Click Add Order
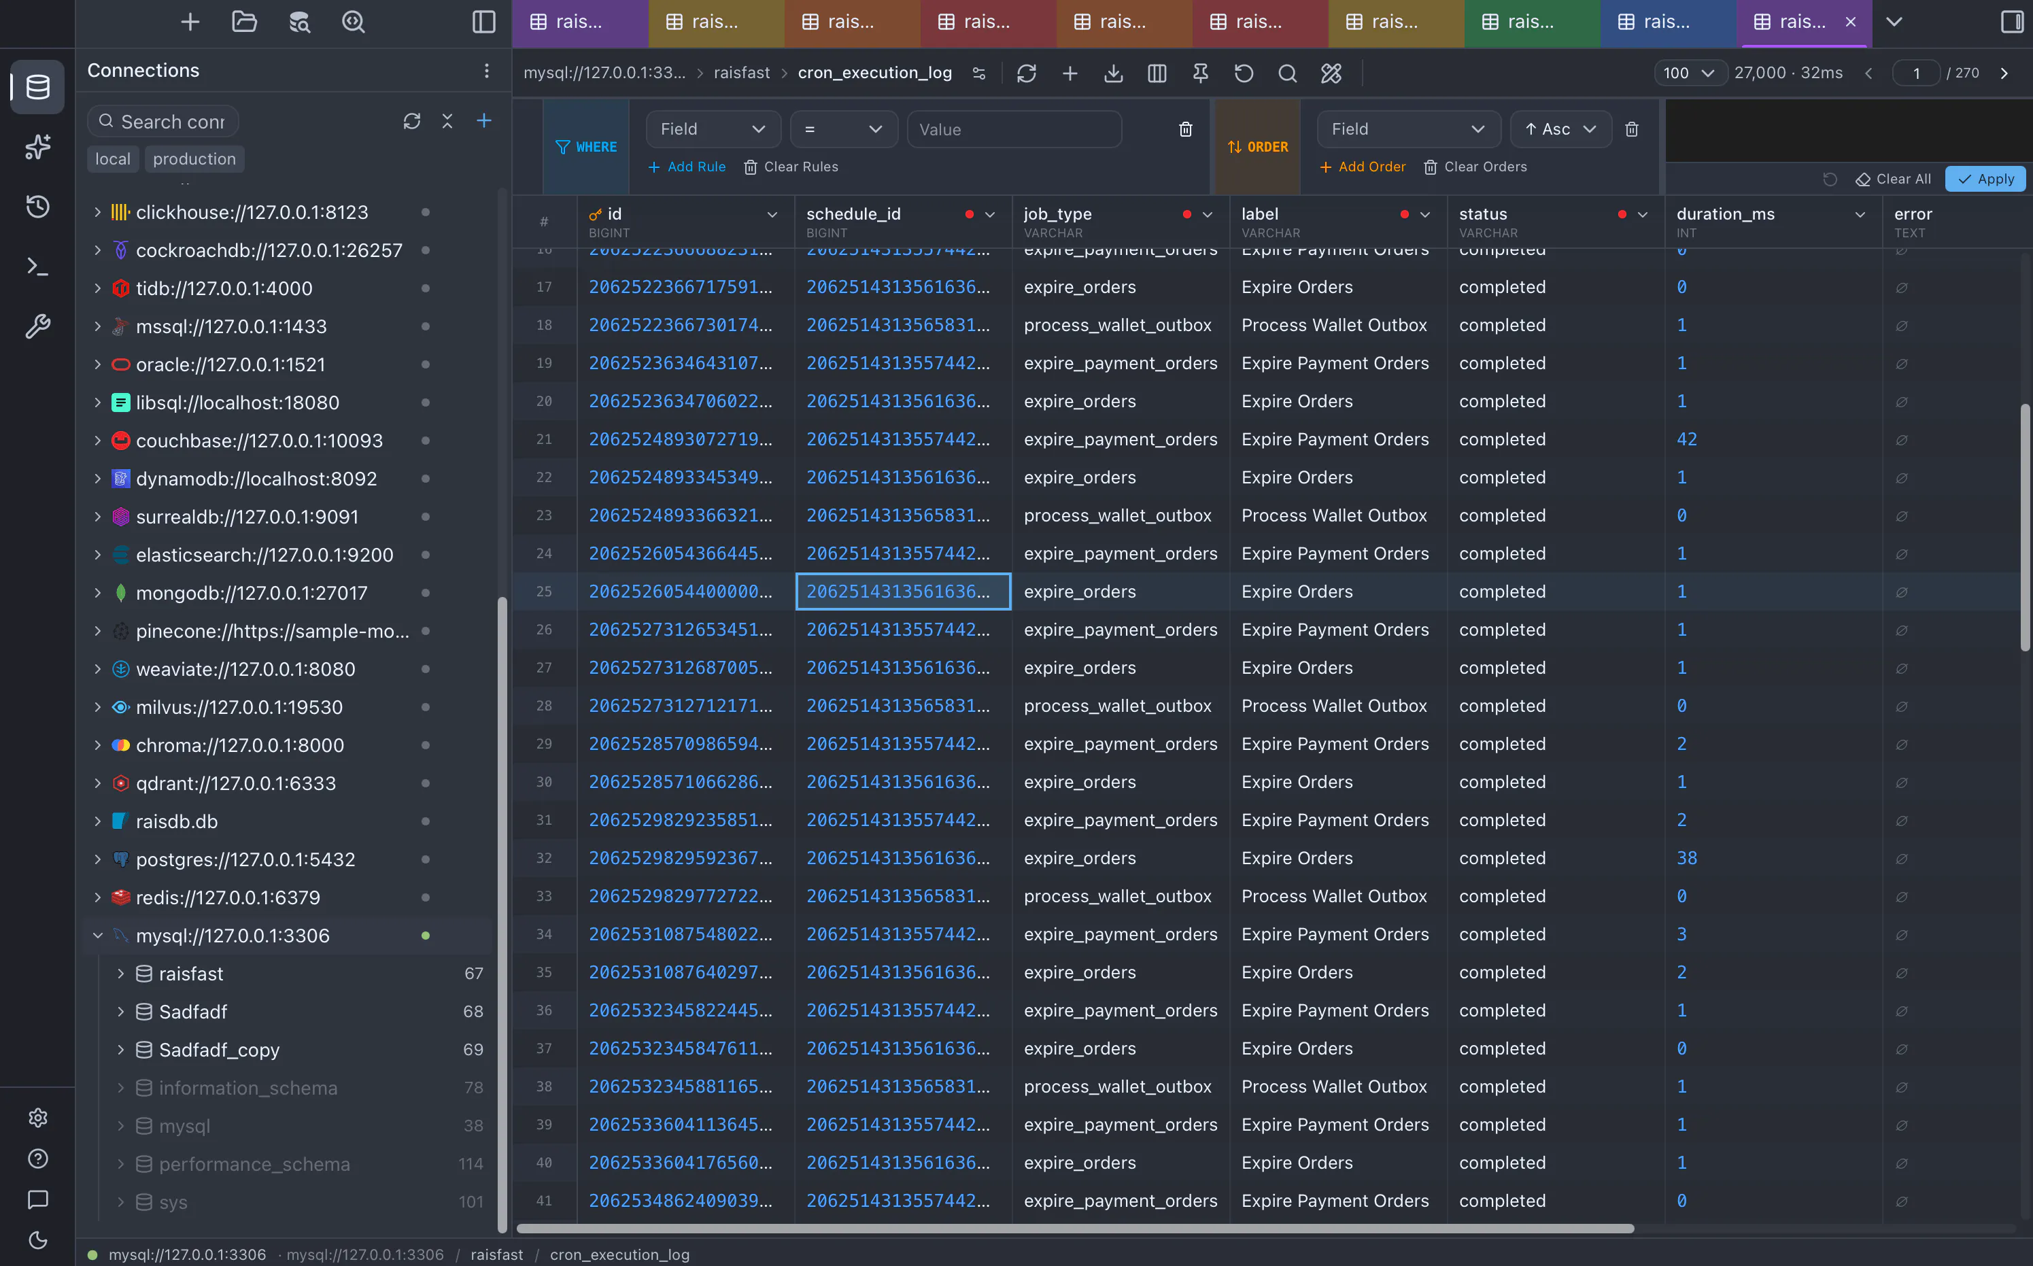The image size is (2033, 1266). pyautogui.click(x=1363, y=167)
